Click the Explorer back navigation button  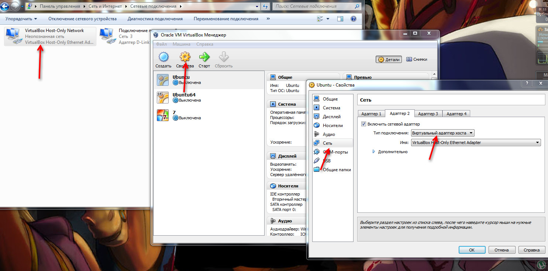click(x=6, y=6)
